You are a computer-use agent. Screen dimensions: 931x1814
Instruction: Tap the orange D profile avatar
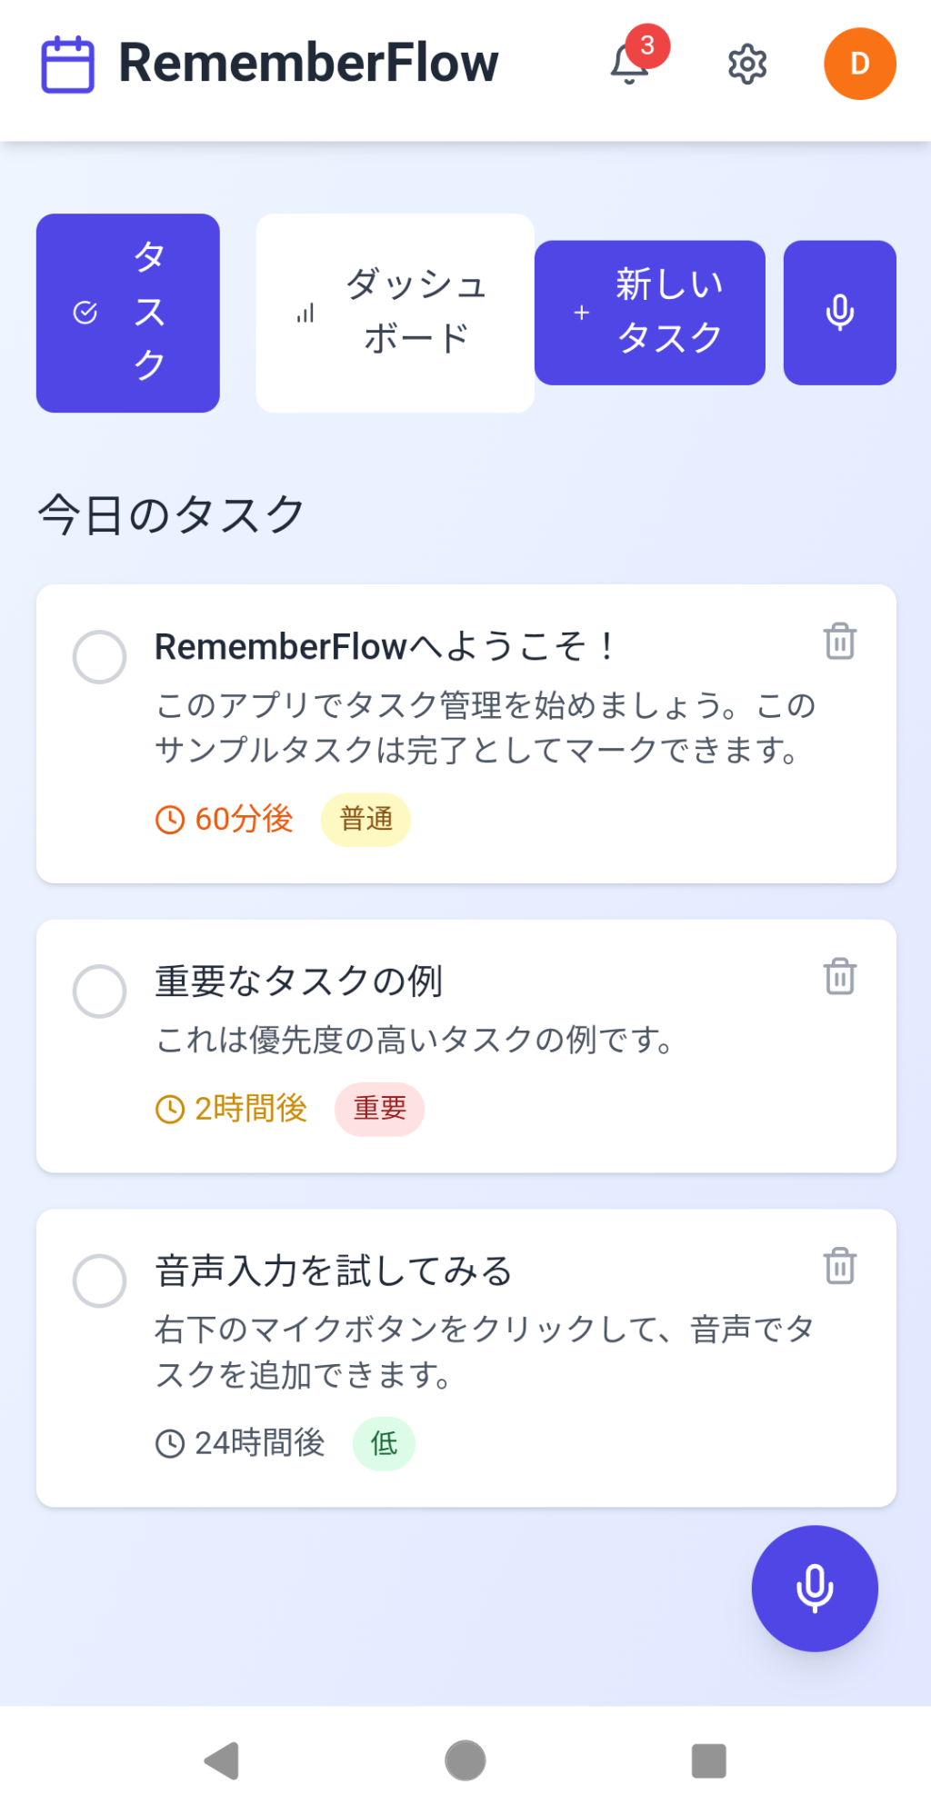[x=859, y=64]
